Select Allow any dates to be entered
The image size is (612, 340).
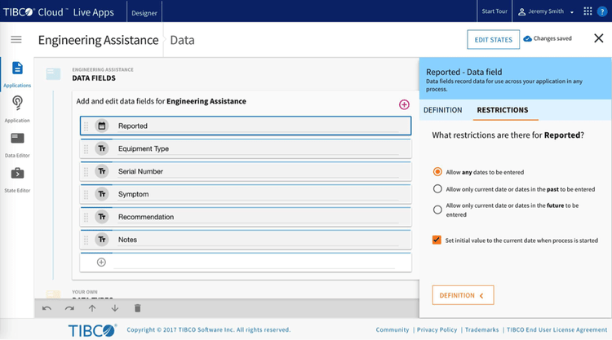point(437,172)
